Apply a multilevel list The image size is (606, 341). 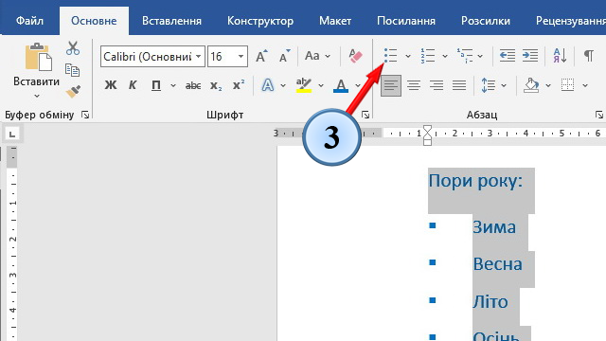pyautogui.click(x=465, y=56)
